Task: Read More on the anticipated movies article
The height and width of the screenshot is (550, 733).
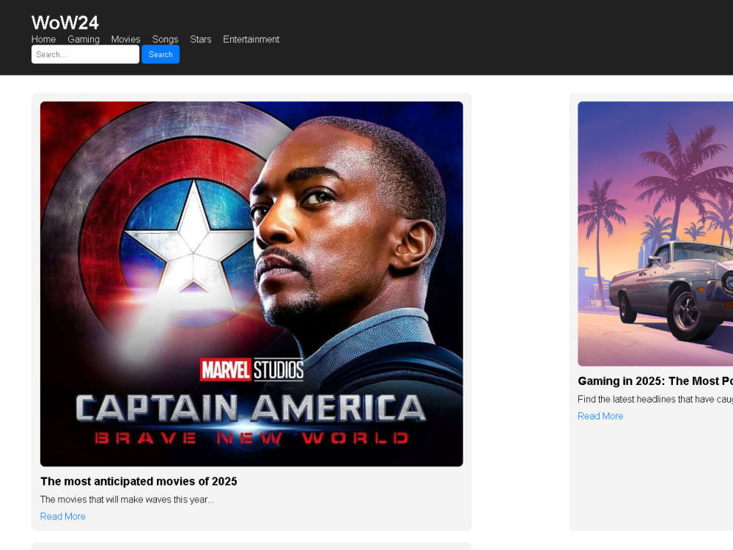Action: click(x=62, y=516)
